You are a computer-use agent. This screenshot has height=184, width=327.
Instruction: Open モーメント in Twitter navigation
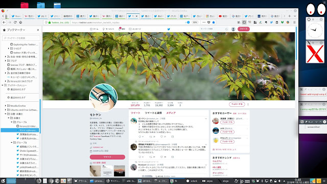(108, 29)
